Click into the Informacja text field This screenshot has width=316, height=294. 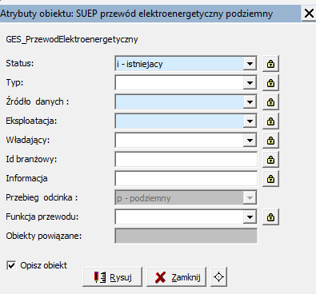click(186, 179)
